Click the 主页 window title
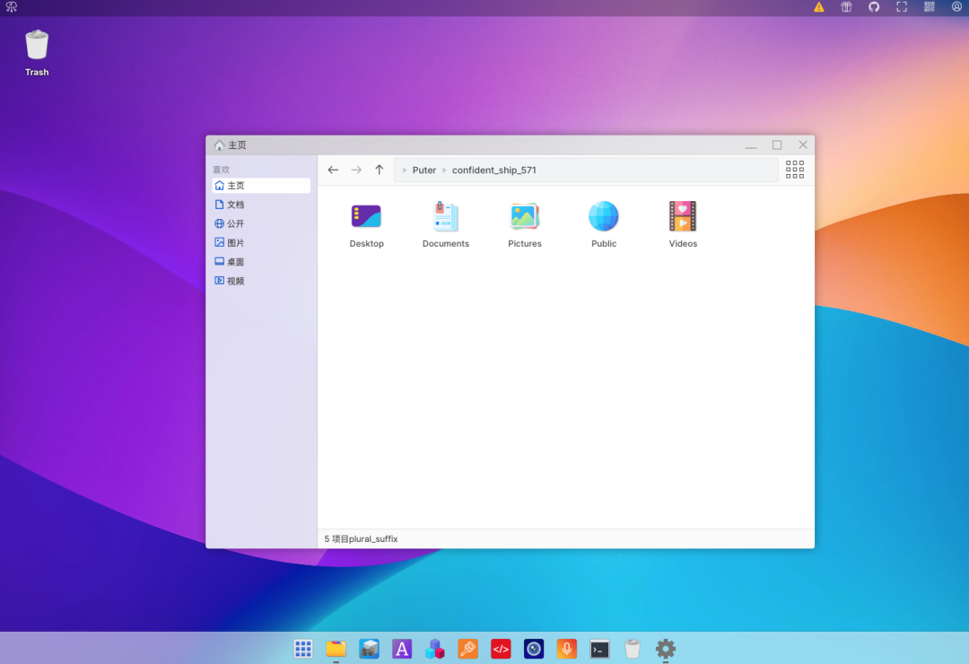The height and width of the screenshot is (664, 969). click(237, 145)
